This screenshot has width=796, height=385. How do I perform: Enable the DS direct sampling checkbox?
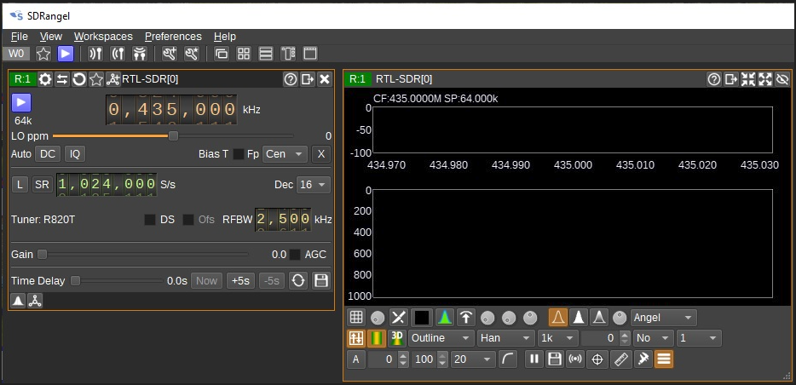click(150, 220)
